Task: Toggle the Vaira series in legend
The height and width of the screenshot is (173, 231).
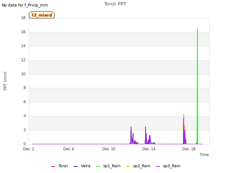Action: (x=82, y=166)
